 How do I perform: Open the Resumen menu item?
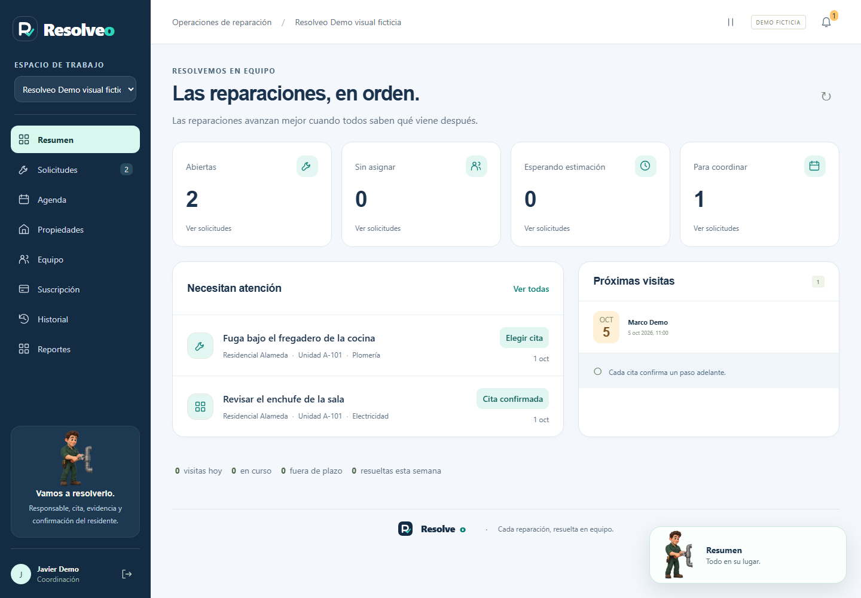[x=75, y=139]
